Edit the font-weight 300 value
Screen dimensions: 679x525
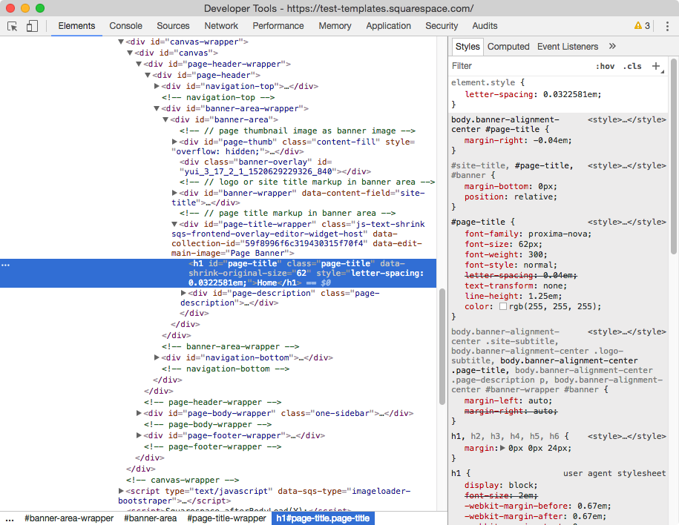click(x=535, y=255)
